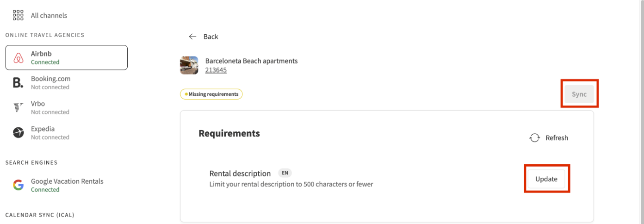The height and width of the screenshot is (224, 644).
Task: Click the EN language tag
Action: pos(285,173)
